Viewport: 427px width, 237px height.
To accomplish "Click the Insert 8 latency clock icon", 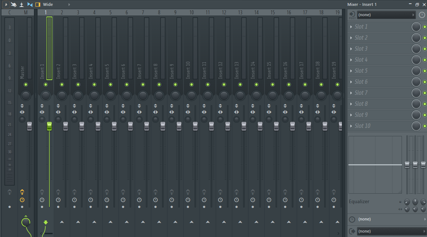I will click(155, 200).
